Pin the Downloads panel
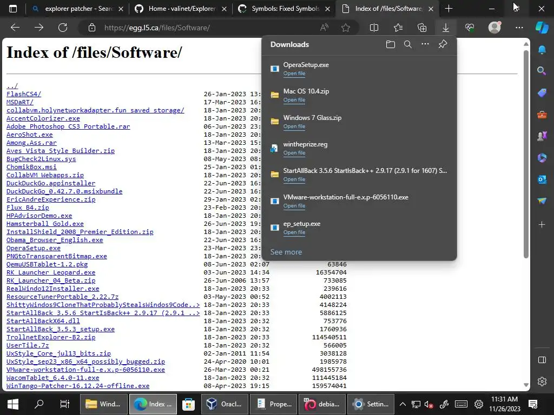 tap(443, 44)
